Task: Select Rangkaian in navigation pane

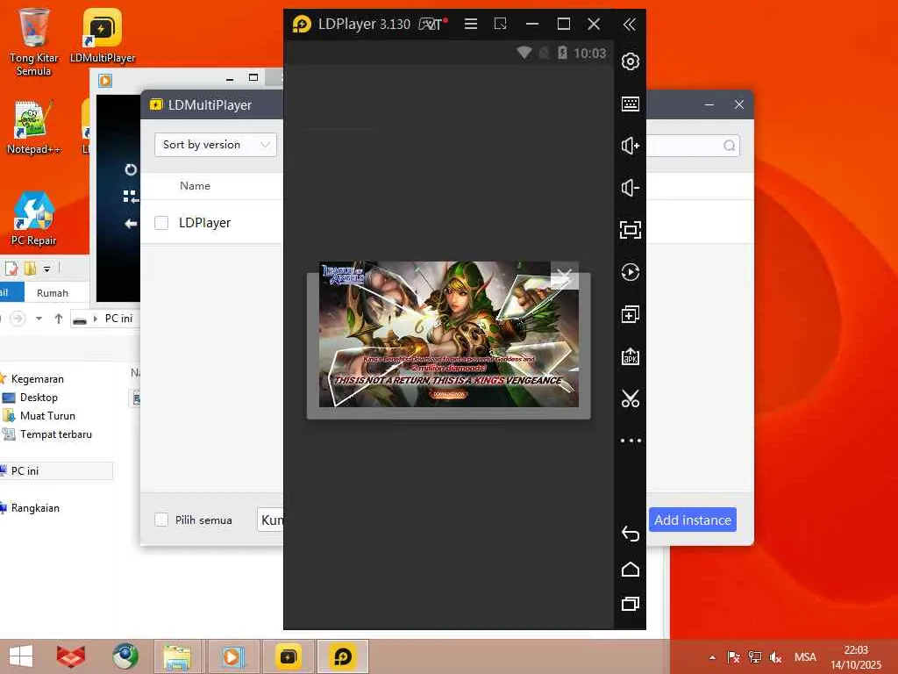Action: pyautogui.click(x=35, y=508)
